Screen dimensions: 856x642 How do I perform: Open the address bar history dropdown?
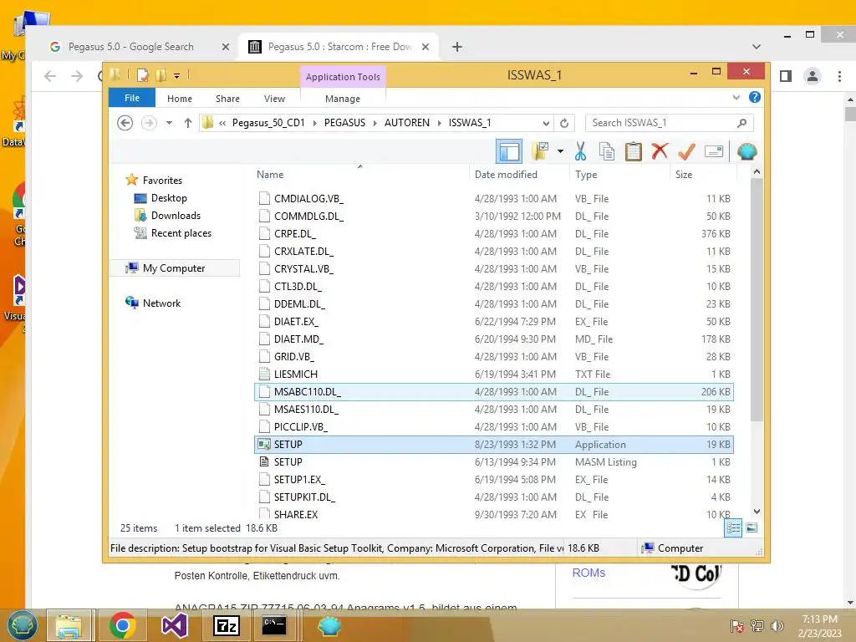[x=546, y=123]
